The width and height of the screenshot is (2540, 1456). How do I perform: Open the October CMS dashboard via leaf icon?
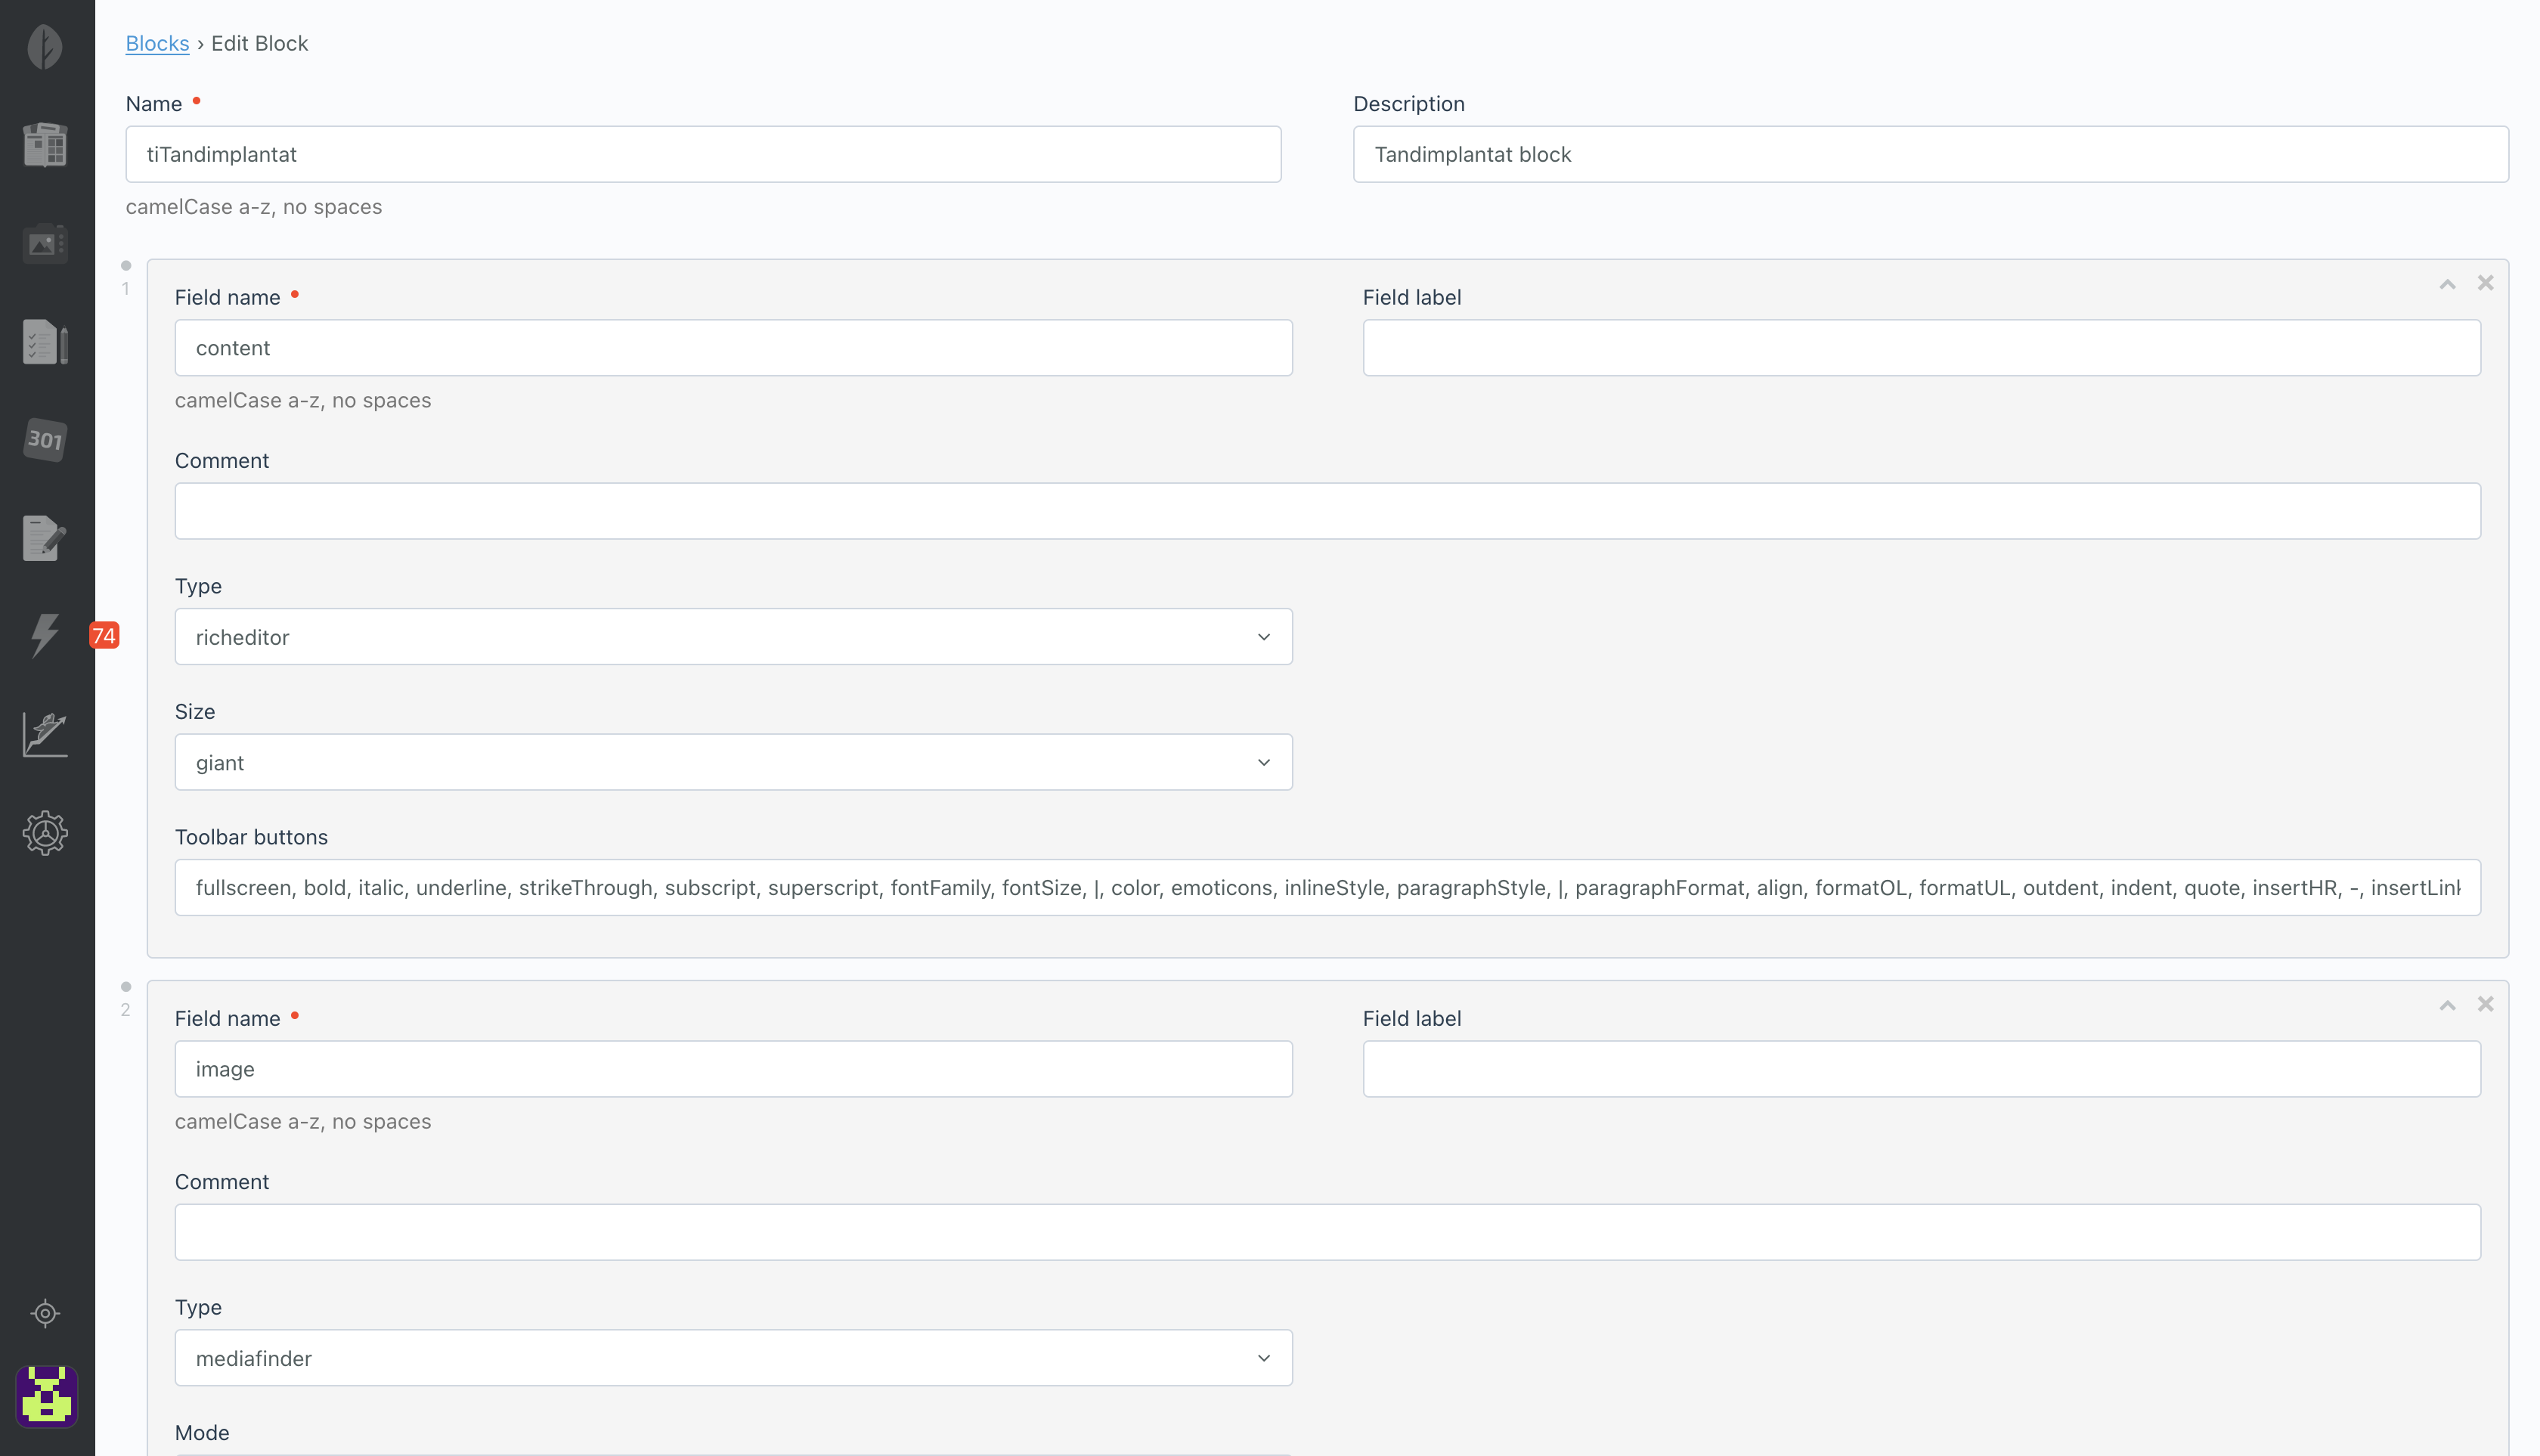pyautogui.click(x=44, y=45)
